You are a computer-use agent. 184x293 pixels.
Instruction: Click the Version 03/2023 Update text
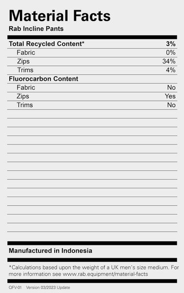pos(48,288)
